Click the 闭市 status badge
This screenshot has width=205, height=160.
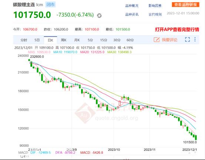tap(50, 4)
